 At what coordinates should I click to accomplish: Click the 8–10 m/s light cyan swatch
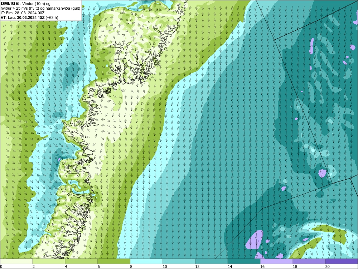tap(146, 261)
